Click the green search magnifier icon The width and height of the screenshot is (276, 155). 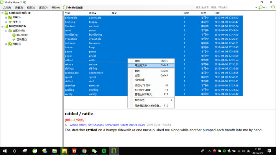pos(260,7)
